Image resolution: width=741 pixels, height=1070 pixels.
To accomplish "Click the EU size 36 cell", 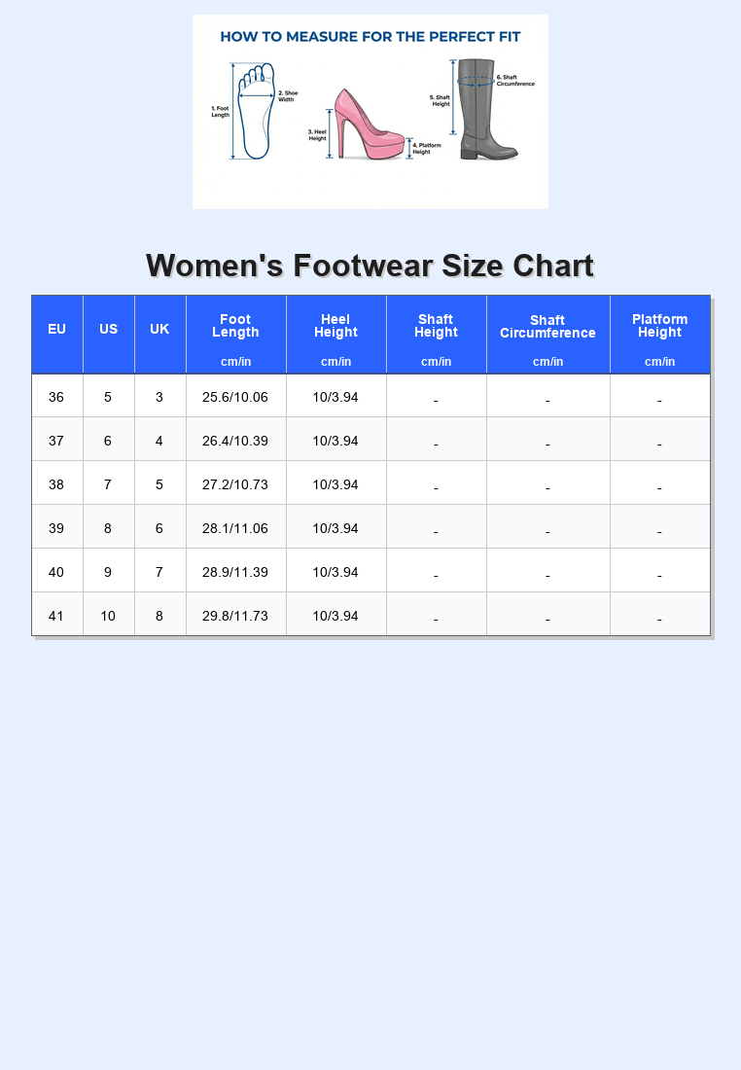I will point(56,397).
